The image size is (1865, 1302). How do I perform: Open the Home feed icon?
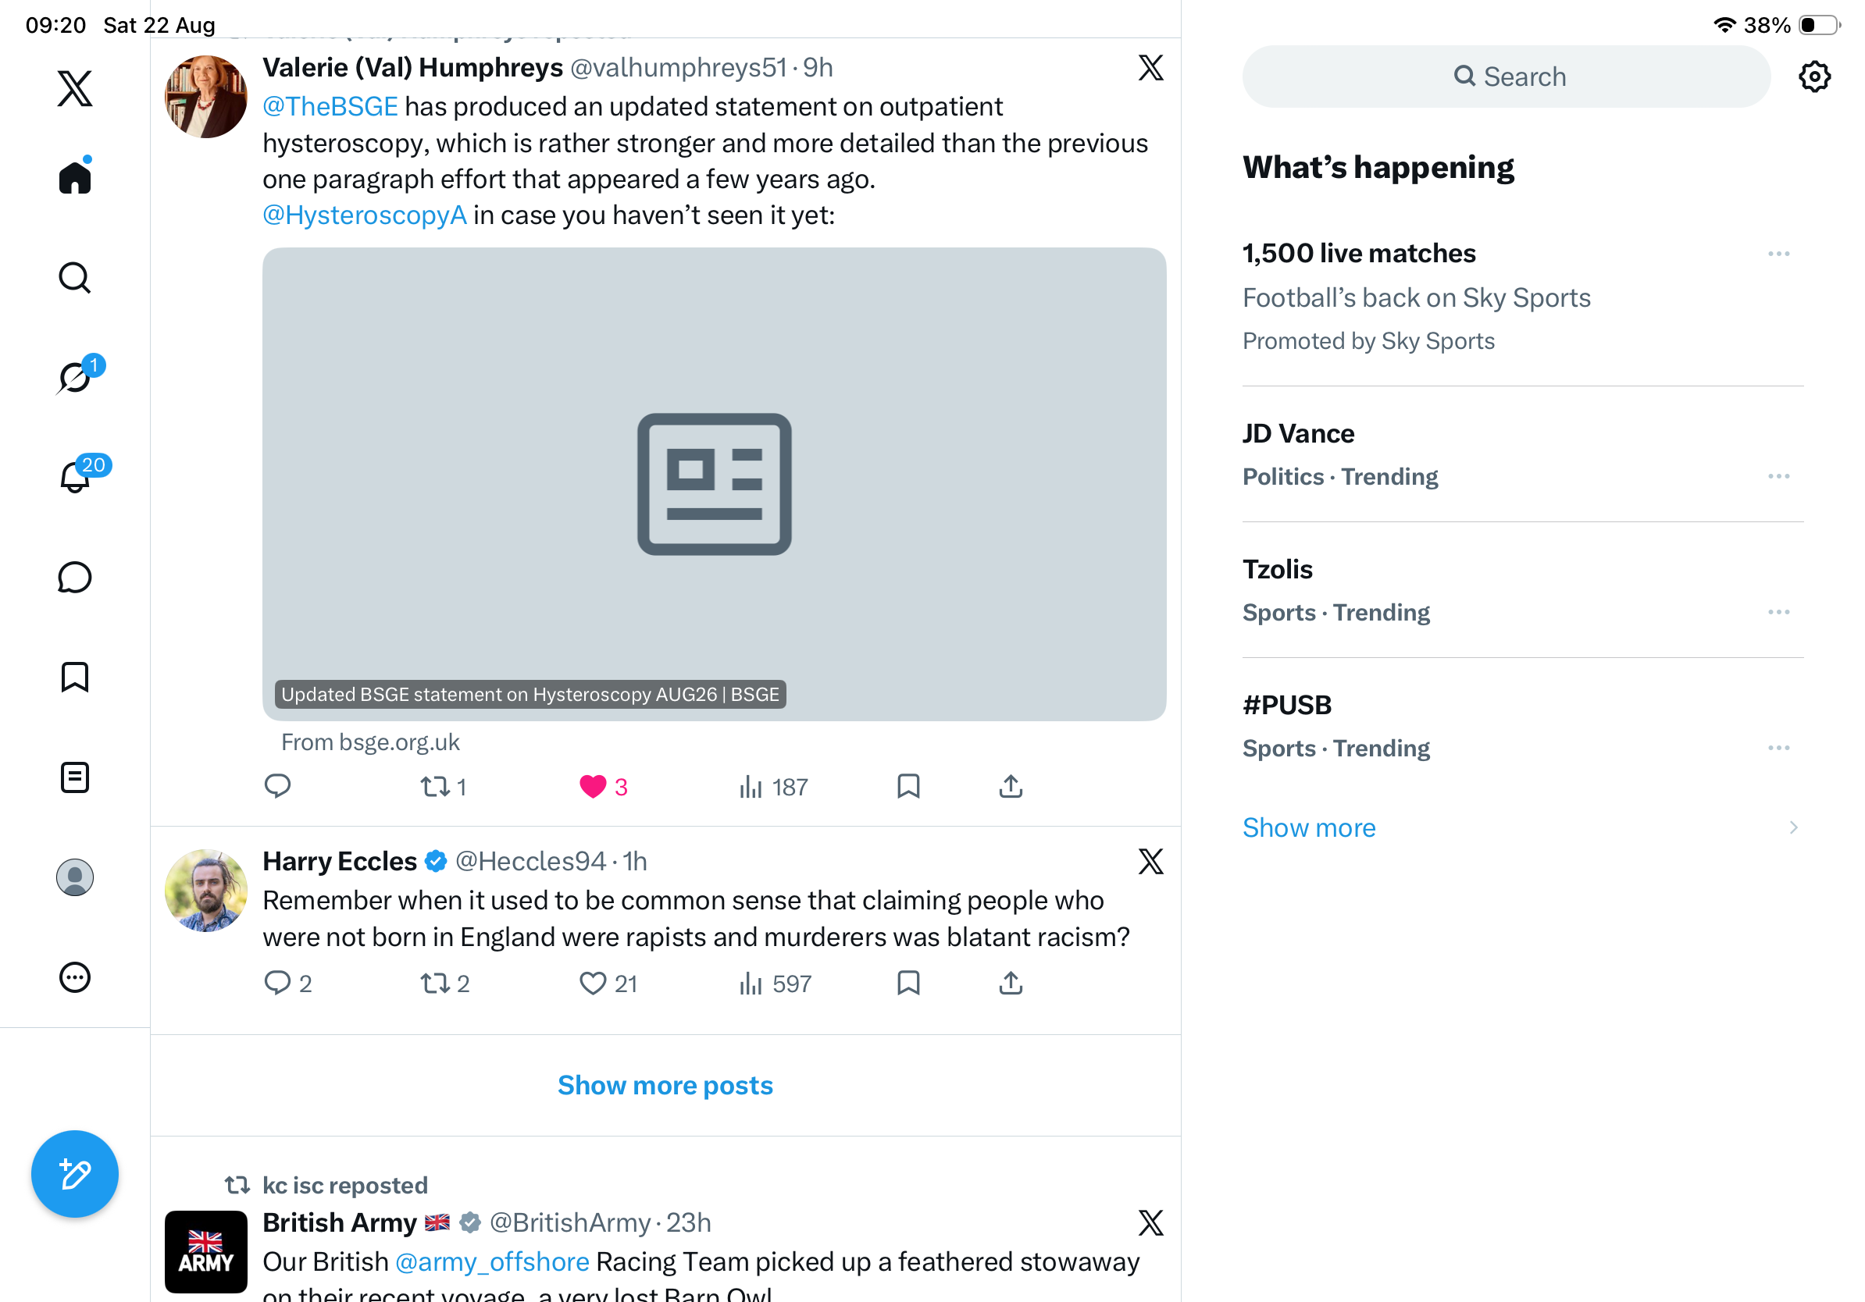point(75,176)
